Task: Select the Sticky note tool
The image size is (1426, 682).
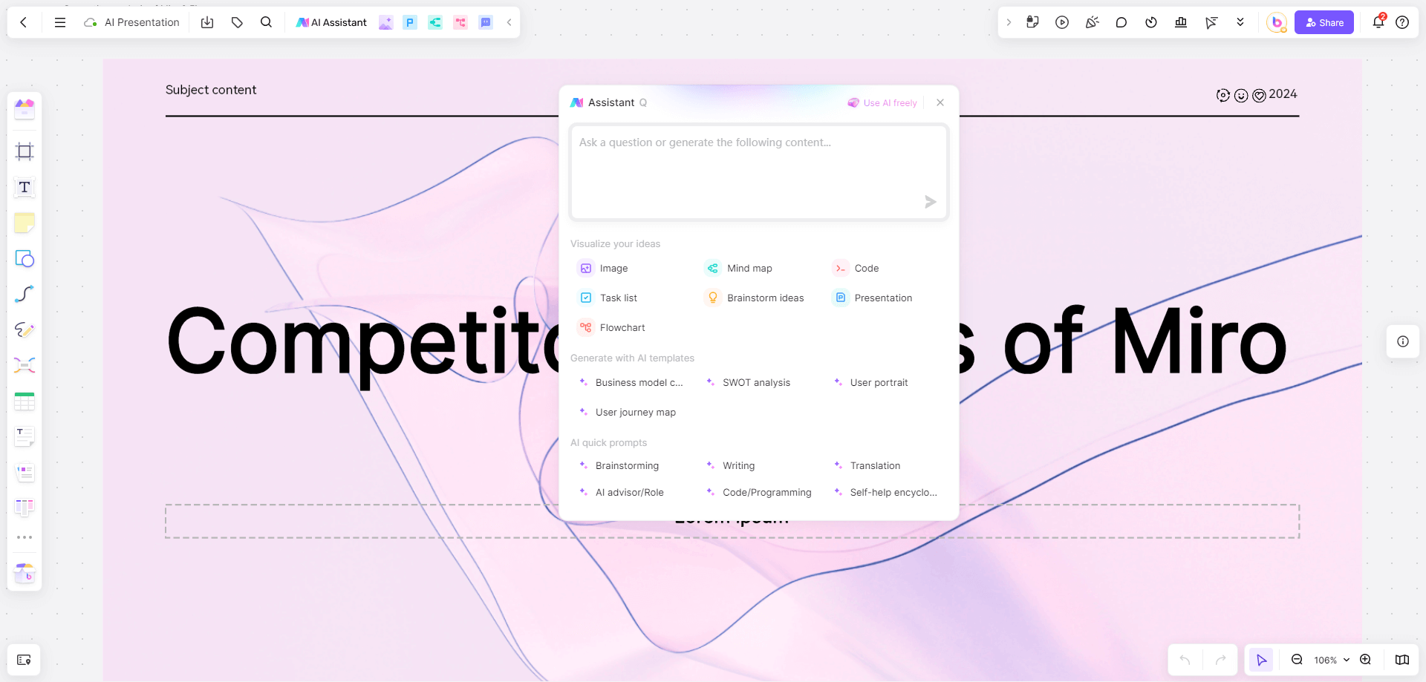Action: pos(25,223)
